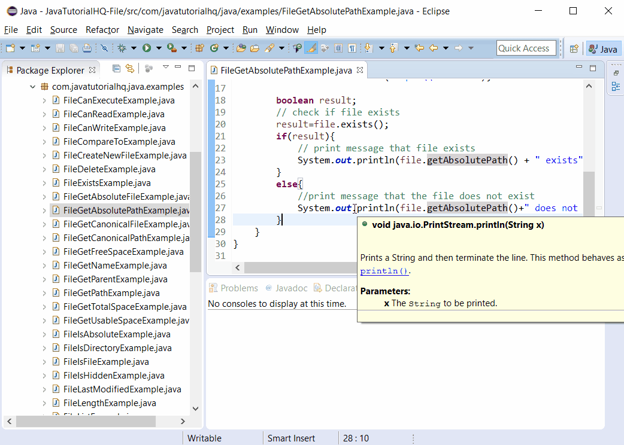The height and width of the screenshot is (445, 624).
Task: Click the println() link in tooltip
Action: (x=384, y=271)
